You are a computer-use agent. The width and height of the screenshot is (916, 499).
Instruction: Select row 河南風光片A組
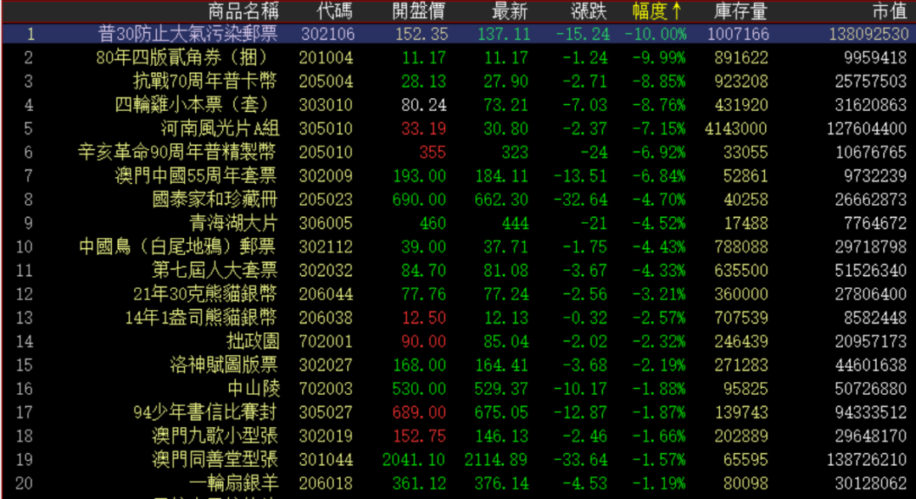459,129
